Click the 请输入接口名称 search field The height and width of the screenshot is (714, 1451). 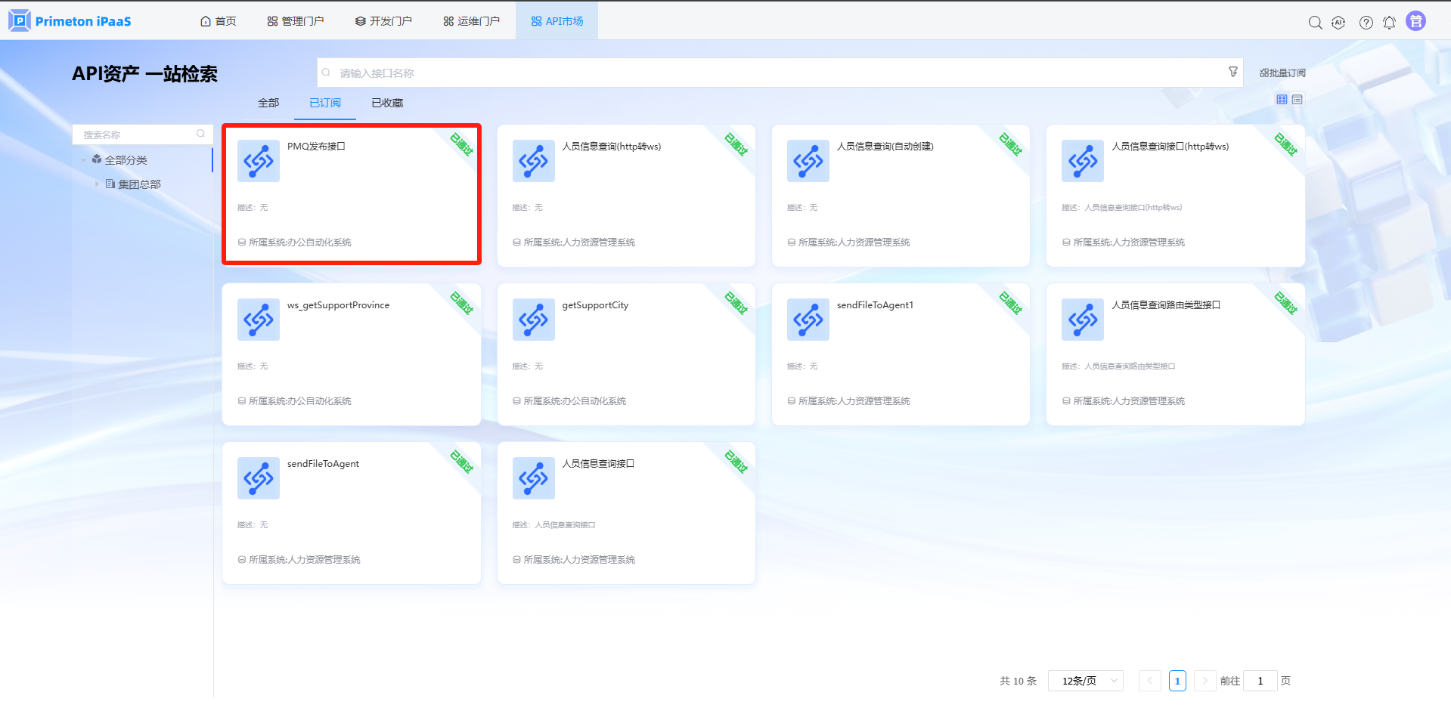click(771, 73)
